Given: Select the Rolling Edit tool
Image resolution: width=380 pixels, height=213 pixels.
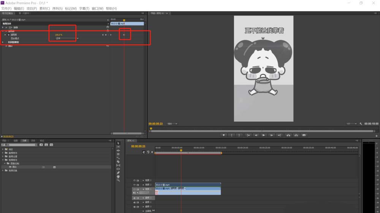Looking at the screenshot, I should click(118, 154).
